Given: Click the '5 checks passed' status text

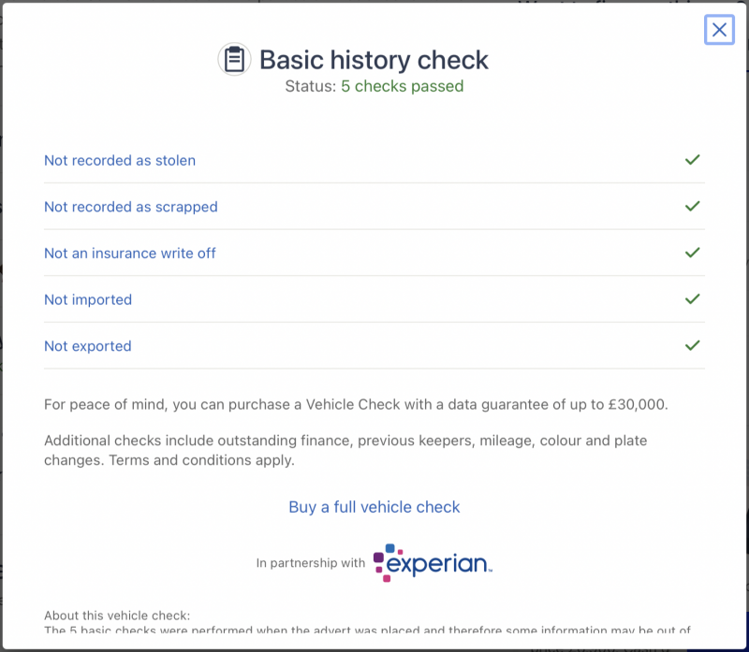Looking at the screenshot, I should tap(402, 87).
